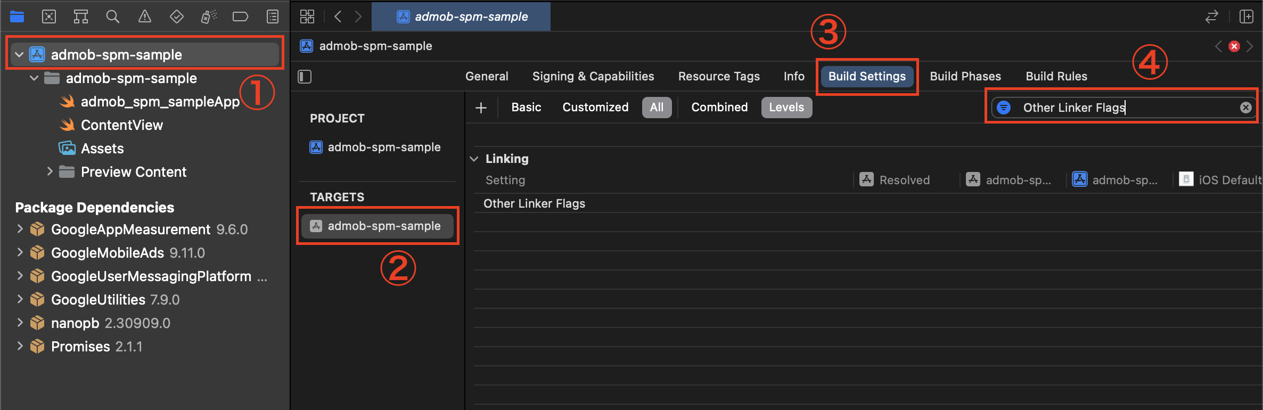The height and width of the screenshot is (410, 1263).
Task: Click the Resolved column header
Action: (x=904, y=180)
